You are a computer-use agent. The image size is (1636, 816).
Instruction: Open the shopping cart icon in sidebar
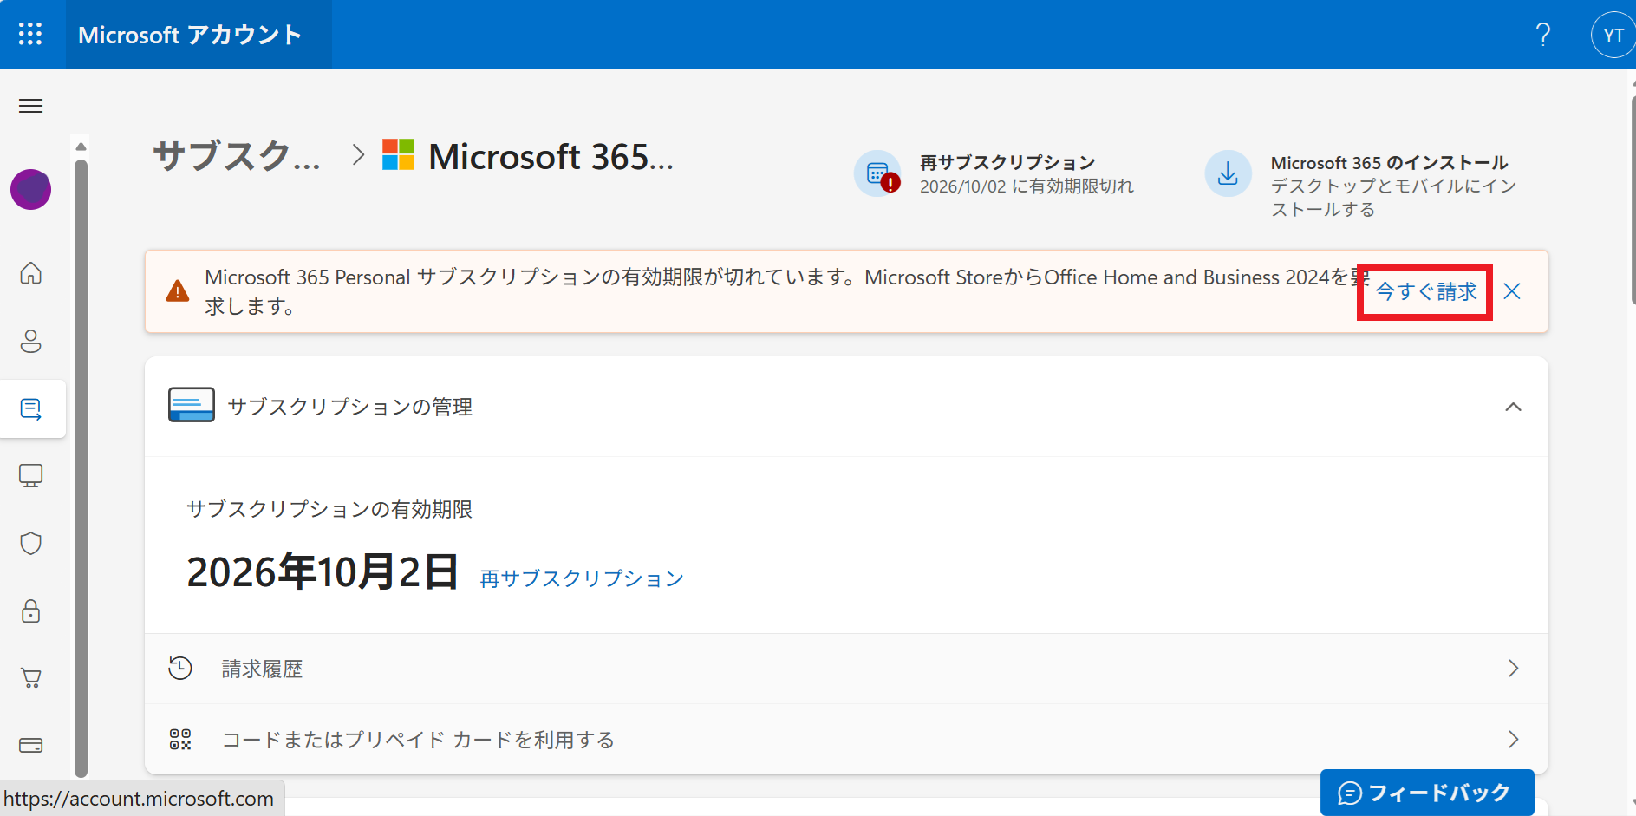(x=31, y=678)
